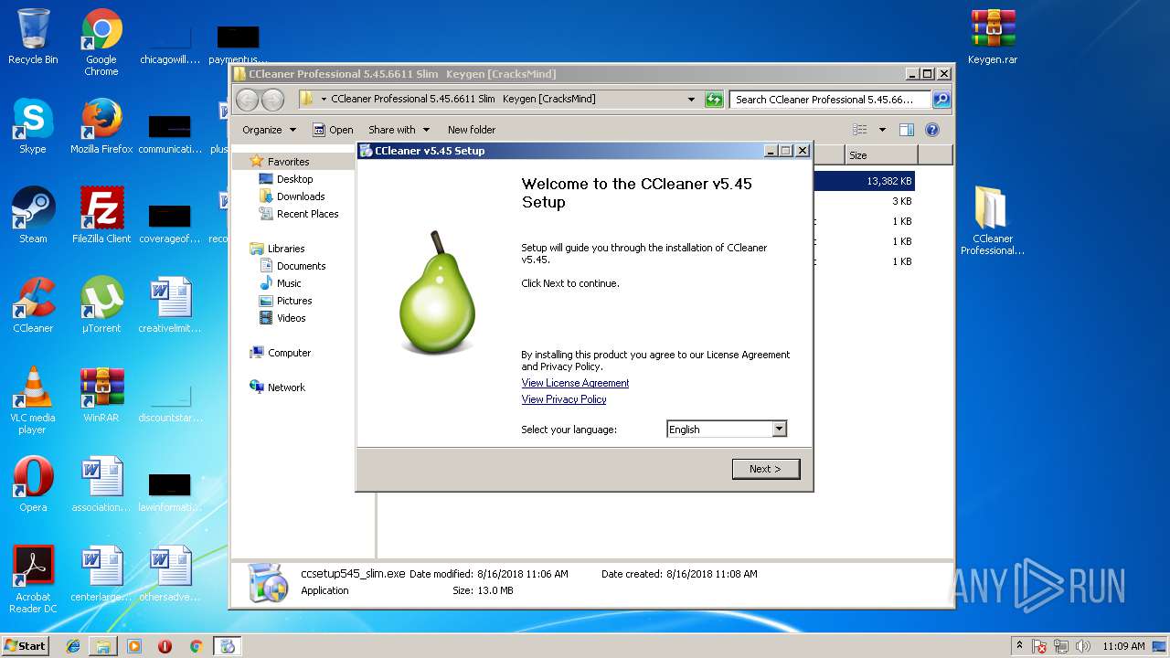The image size is (1170, 658).
Task: Open the address bar history dropdown
Action: tap(691, 100)
